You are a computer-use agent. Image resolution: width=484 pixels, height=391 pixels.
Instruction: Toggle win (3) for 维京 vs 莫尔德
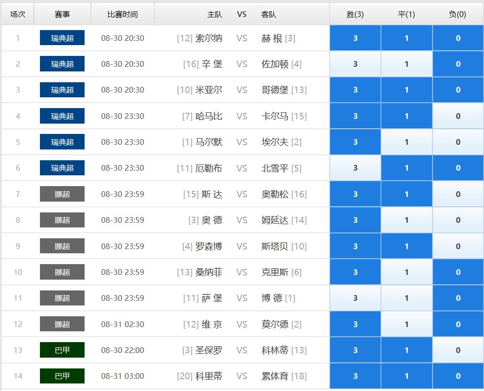[355, 324]
